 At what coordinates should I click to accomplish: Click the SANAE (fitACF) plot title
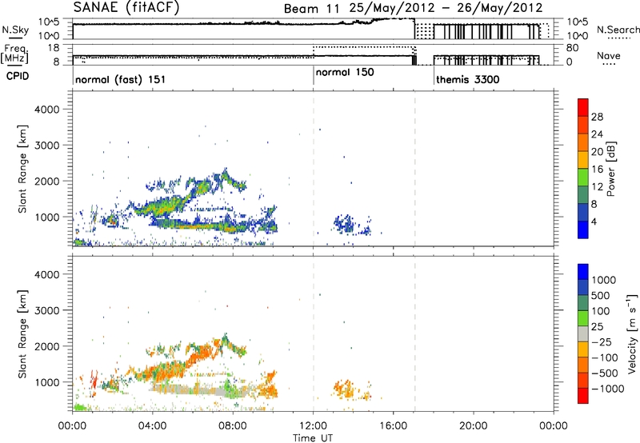[x=126, y=7]
